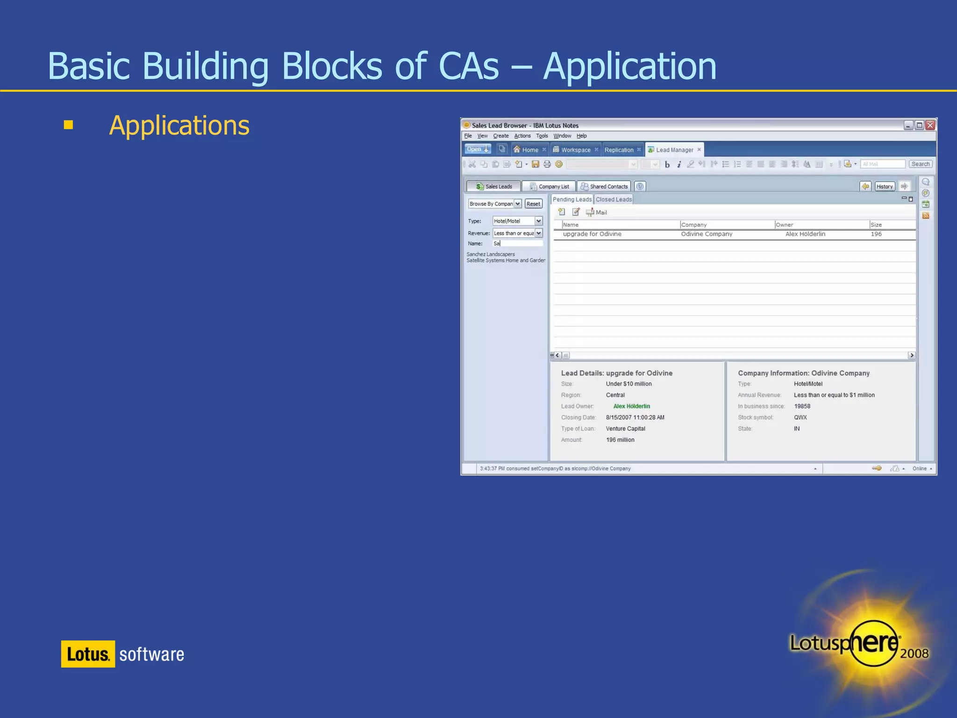The width and height of the screenshot is (957, 718).
Task: Click the orange Stop icon in toolbar
Action: (559, 164)
